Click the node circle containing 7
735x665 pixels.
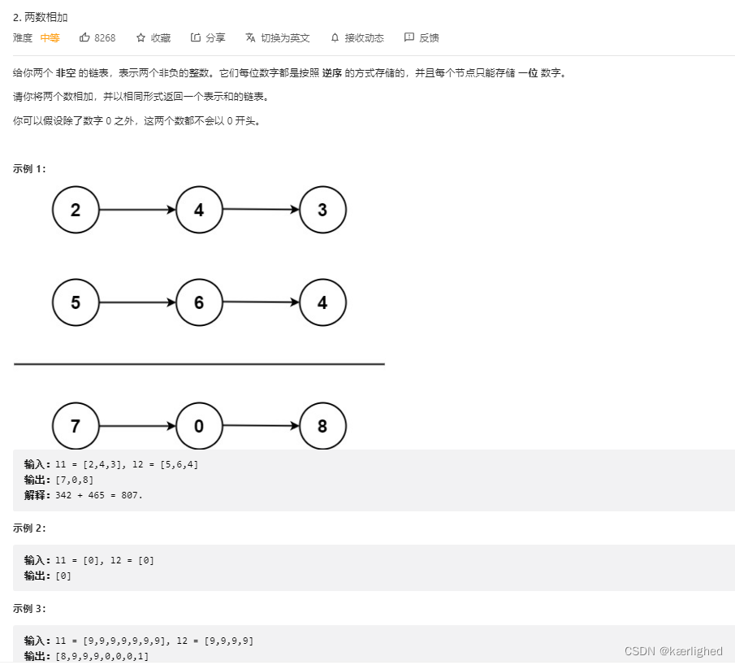click(76, 426)
